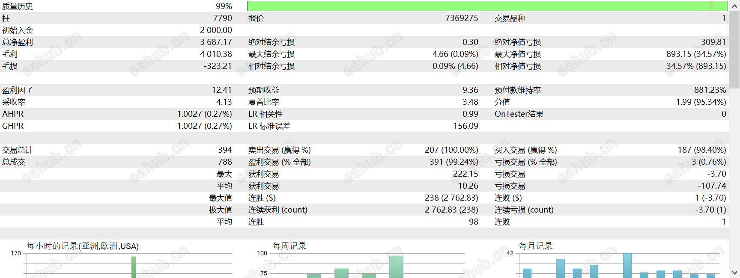Click 连续获利 (count) value 2 762.83 (238)

coord(451,210)
